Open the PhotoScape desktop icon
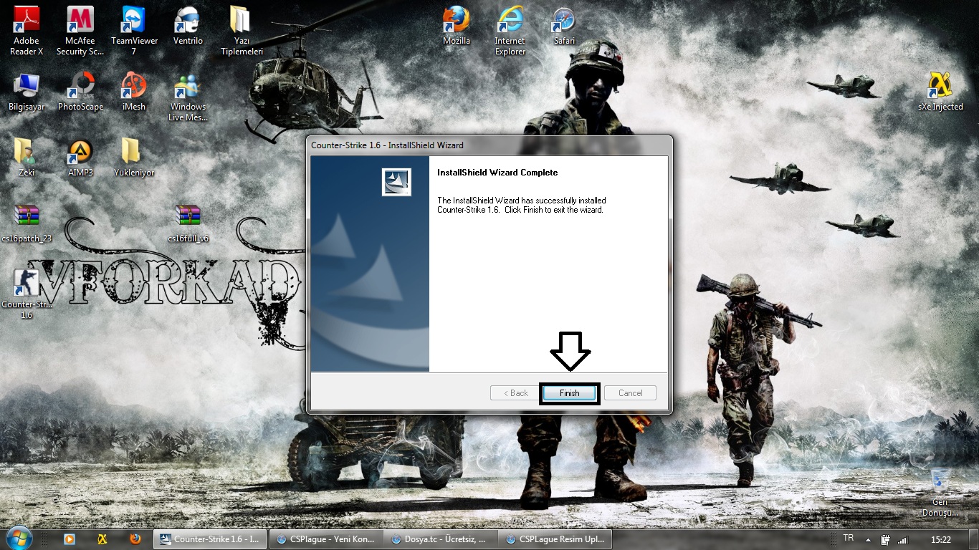This screenshot has height=550, width=979. click(80, 88)
